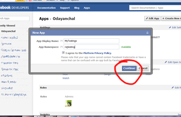The height and width of the screenshot is (117, 181).
Task: Click the admin profile picture thumbnail
Action: pos(68,103)
